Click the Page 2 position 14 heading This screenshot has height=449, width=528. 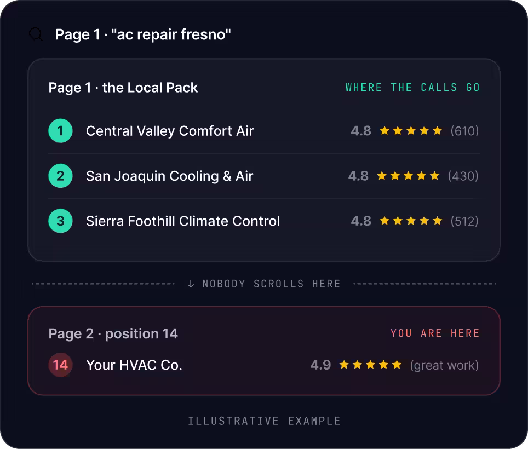pos(113,334)
